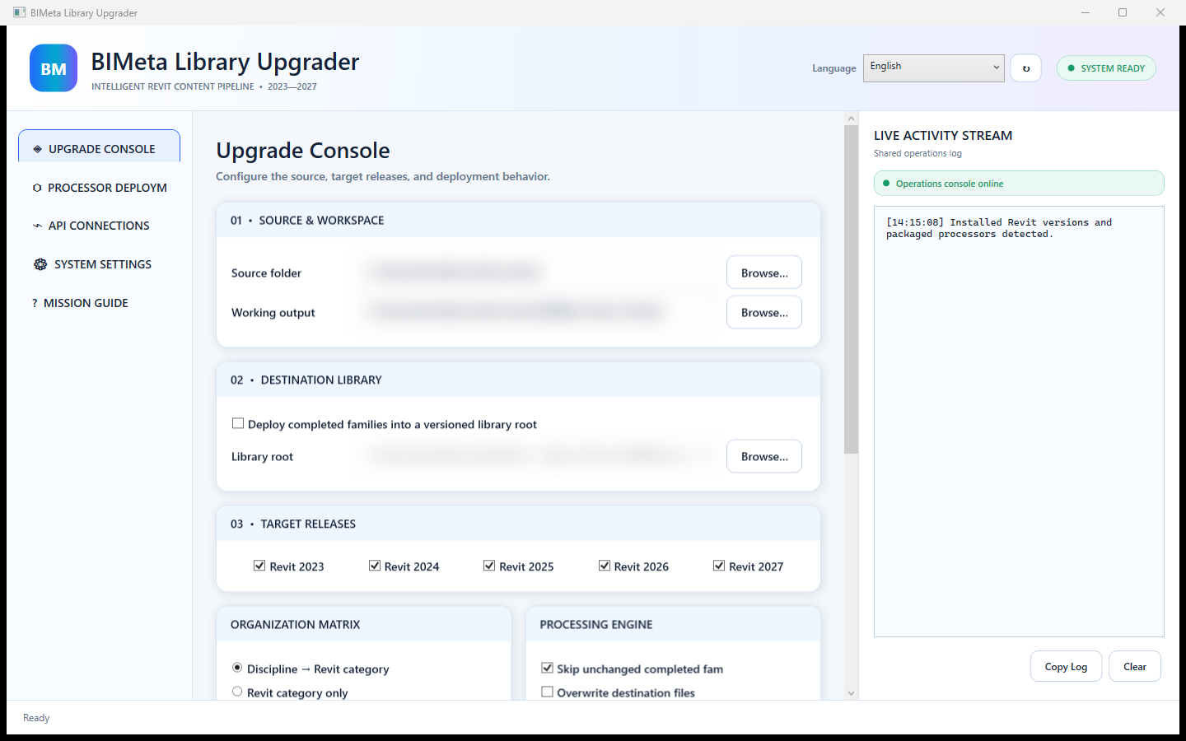The width and height of the screenshot is (1186, 741).
Task: Clear the activity stream log
Action: [1135, 666]
